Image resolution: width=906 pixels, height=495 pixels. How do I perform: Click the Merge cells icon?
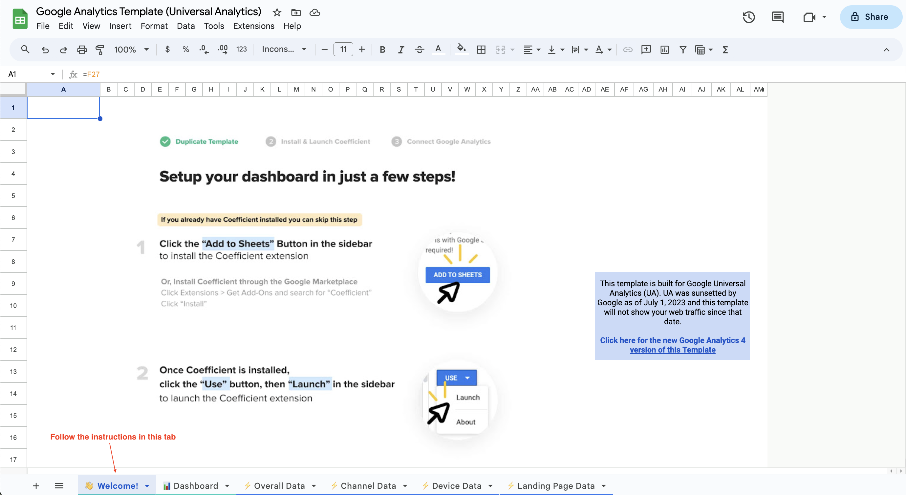tap(500, 50)
